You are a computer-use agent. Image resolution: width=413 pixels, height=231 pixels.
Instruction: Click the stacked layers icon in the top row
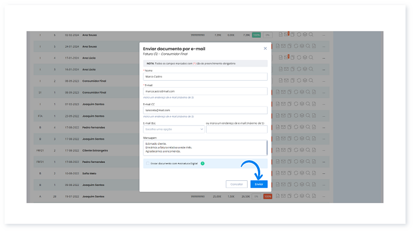pos(303,35)
